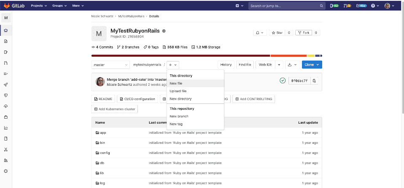Open Settings gear icon in sidebar

[6, 171]
